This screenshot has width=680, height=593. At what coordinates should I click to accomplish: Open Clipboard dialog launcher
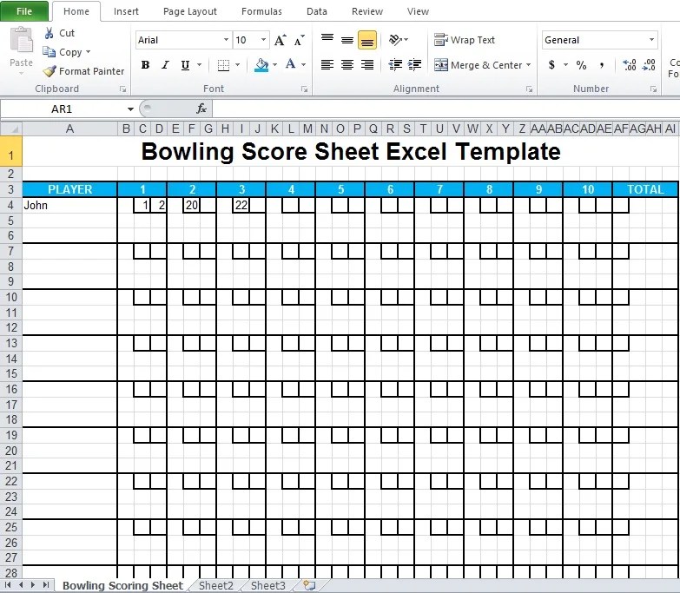(x=123, y=89)
